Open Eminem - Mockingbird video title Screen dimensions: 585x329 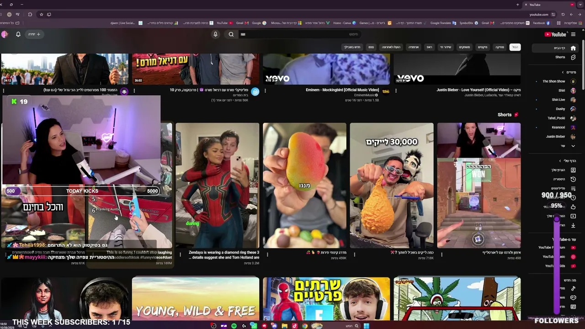pos(342,90)
